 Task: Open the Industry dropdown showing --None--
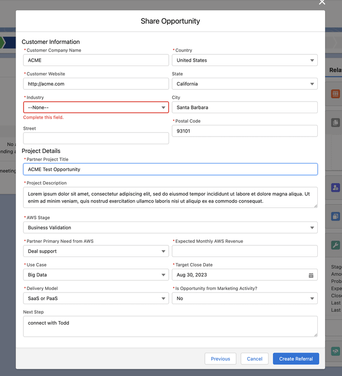pyautogui.click(x=96, y=107)
